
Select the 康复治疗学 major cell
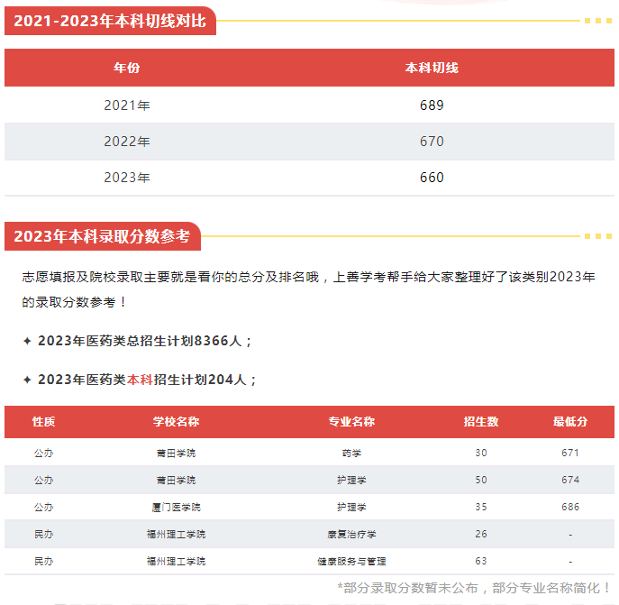351,535
